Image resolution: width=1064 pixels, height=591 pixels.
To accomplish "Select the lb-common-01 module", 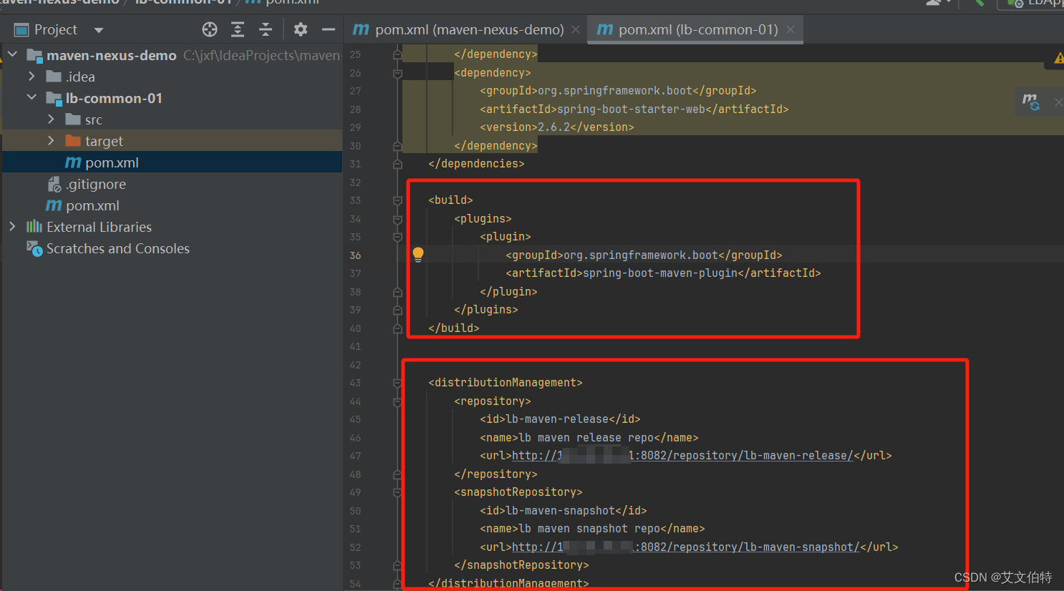I will click(114, 98).
